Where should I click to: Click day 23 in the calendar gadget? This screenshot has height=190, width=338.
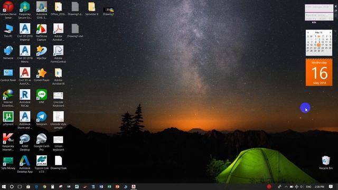coord(319,48)
